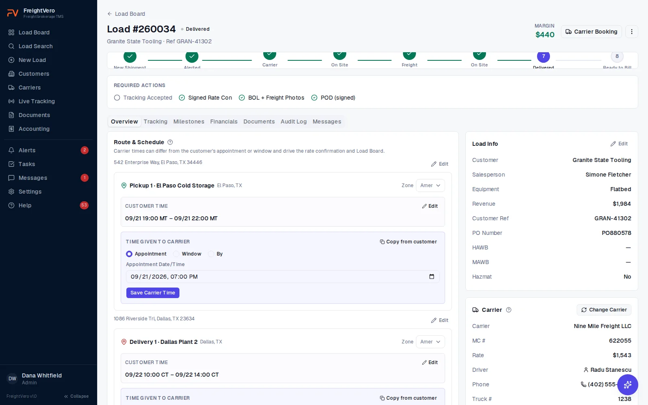Click the Carrier Booking button
Screen dimensions: 648x405
pos(591,32)
